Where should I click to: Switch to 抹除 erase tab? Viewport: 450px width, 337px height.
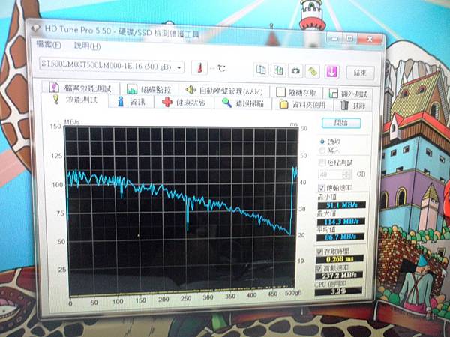click(353, 106)
